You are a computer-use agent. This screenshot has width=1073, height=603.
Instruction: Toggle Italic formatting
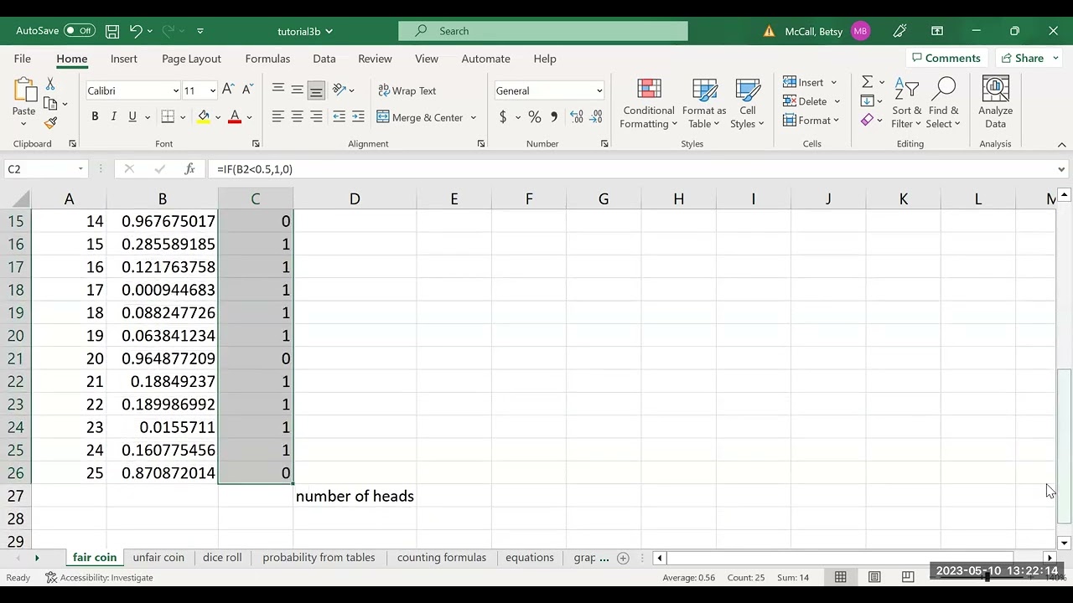point(113,117)
